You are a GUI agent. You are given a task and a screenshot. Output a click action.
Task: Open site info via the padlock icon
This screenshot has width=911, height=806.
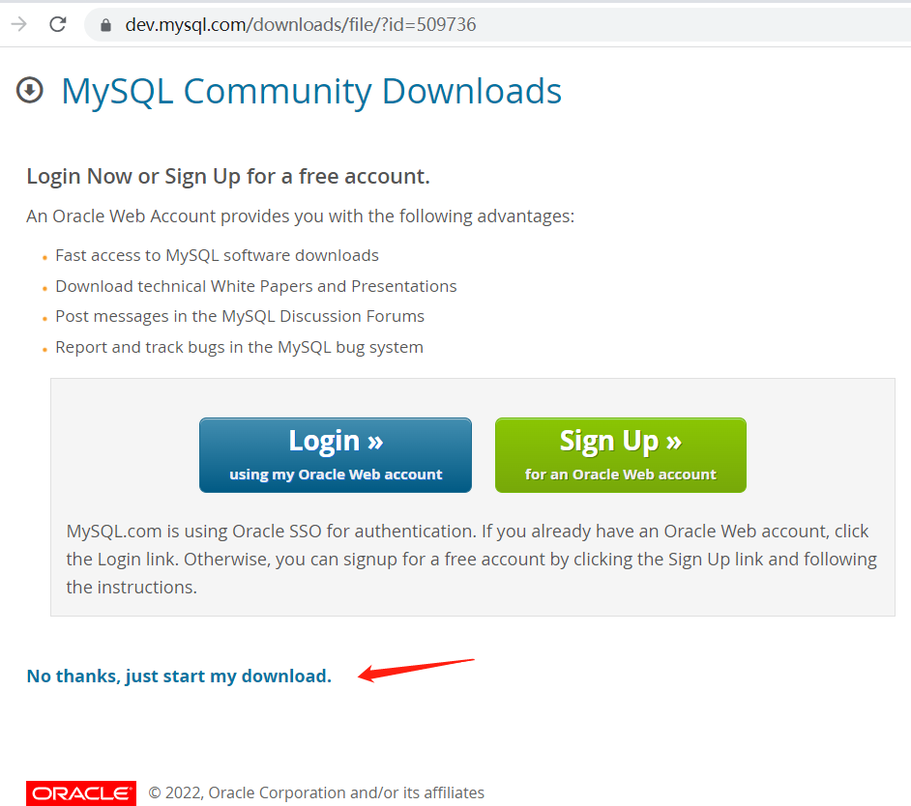click(105, 25)
